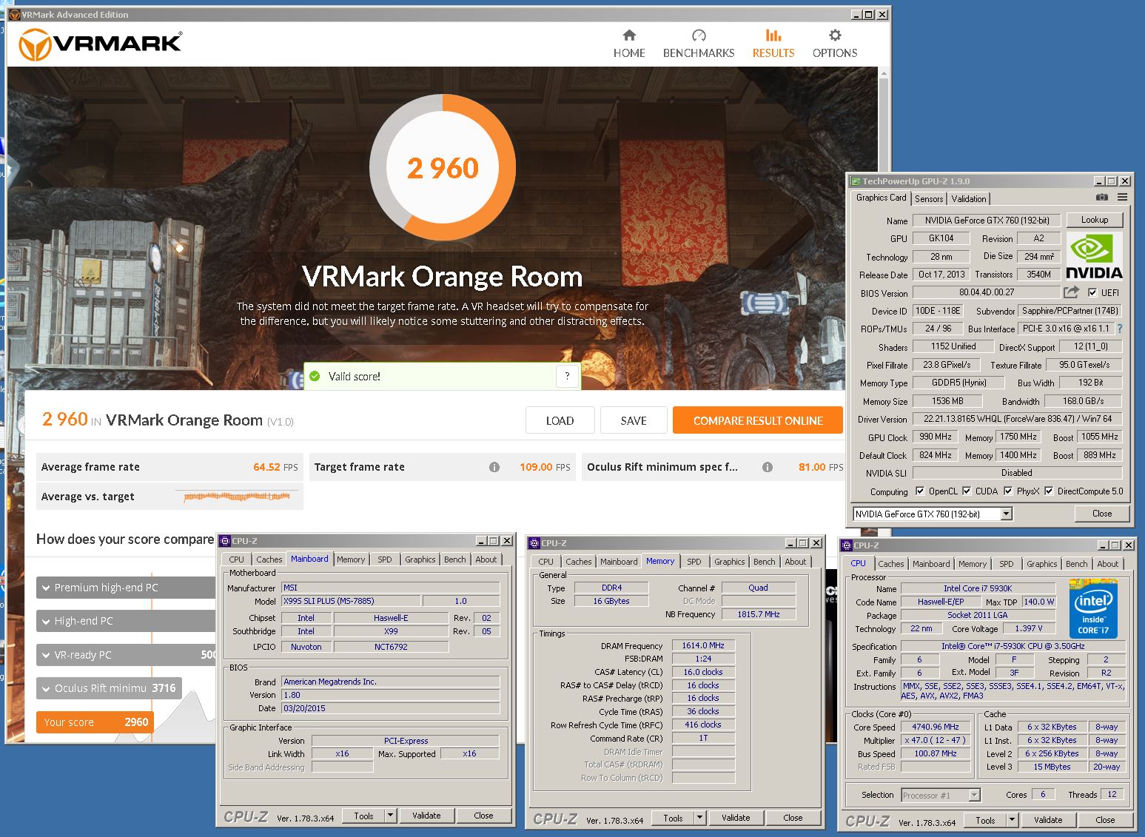This screenshot has height=837, width=1145.
Task: Toggle the UEFI checkbox in GPU-Z
Action: click(1092, 292)
